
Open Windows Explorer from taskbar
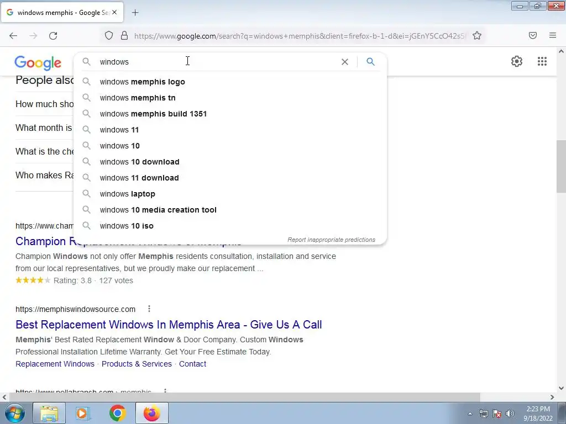point(49,413)
